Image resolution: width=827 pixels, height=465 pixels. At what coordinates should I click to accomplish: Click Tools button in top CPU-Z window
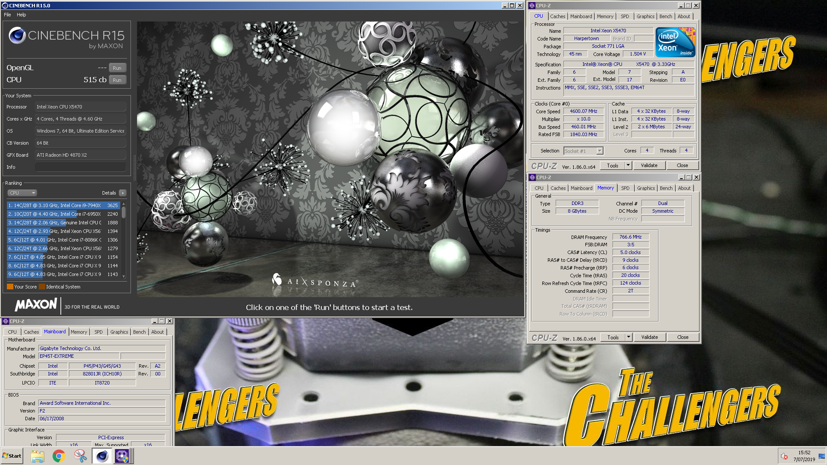(x=612, y=165)
